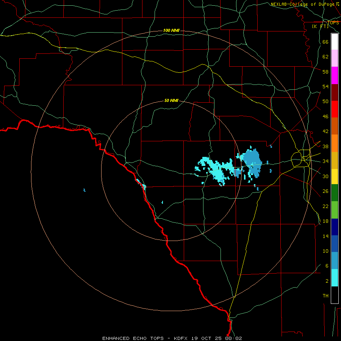Click the navy blue legend swatch
341x341 pixels.
(335, 227)
